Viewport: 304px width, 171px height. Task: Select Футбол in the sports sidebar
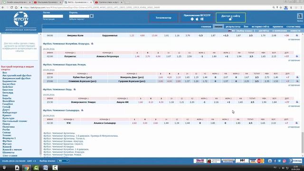[x=7, y=141]
